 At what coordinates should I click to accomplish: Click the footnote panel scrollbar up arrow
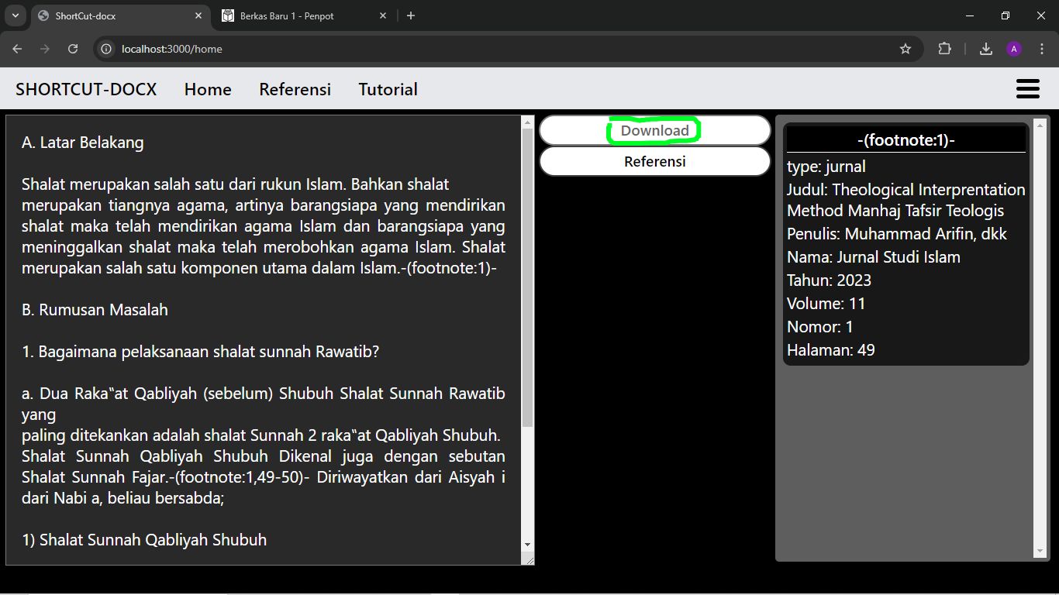click(1040, 126)
